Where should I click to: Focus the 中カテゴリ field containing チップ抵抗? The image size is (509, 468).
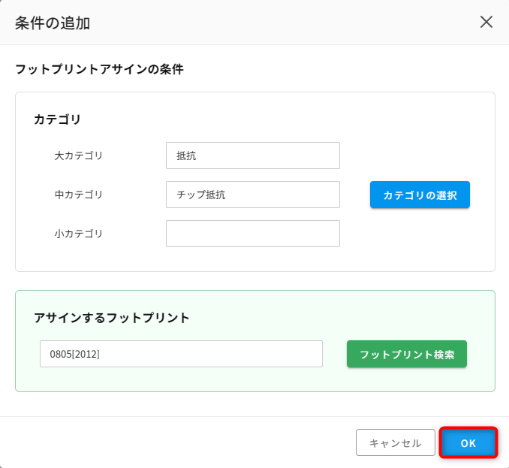click(x=253, y=195)
